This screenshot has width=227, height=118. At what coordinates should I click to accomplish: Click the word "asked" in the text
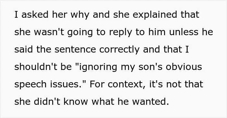click(35, 15)
